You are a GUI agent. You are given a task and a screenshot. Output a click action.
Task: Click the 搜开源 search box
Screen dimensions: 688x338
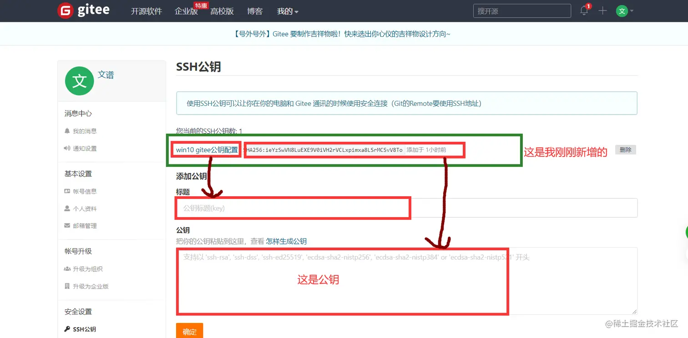pyautogui.click(x=522, y=11)
